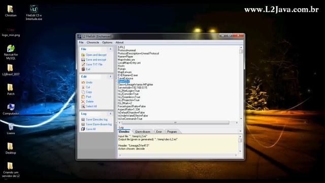Click the Action chosen: decode log line

click(x=132, y=149)
